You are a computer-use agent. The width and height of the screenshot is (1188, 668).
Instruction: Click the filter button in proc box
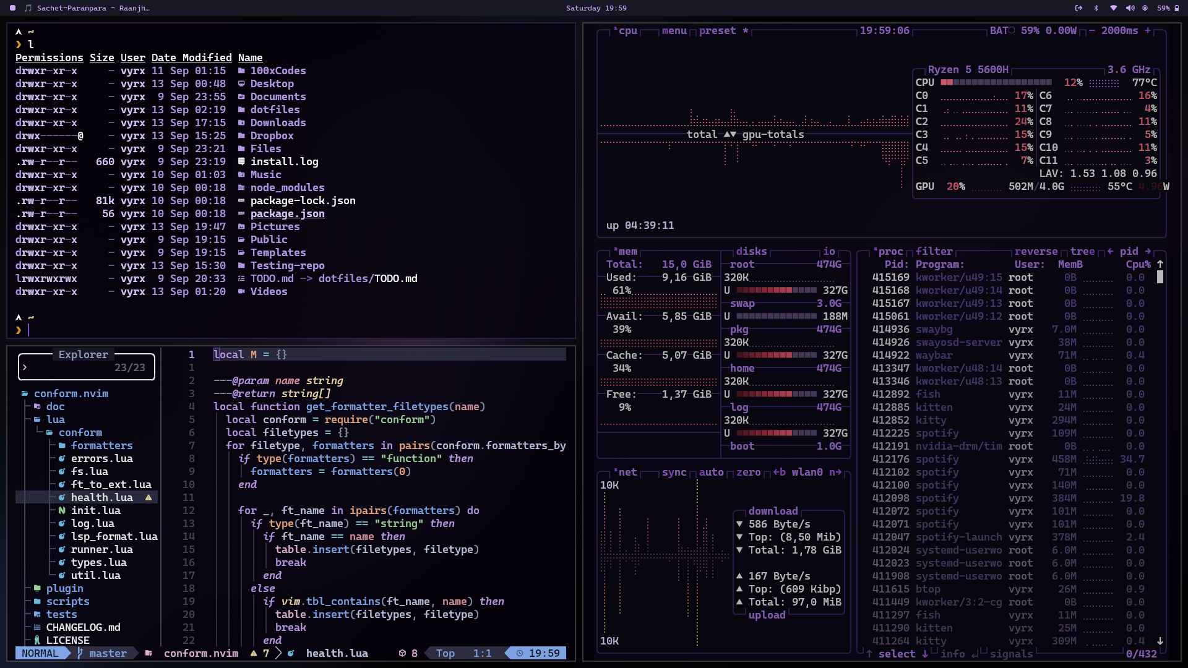pyautogui.click(x=934, y=251)
